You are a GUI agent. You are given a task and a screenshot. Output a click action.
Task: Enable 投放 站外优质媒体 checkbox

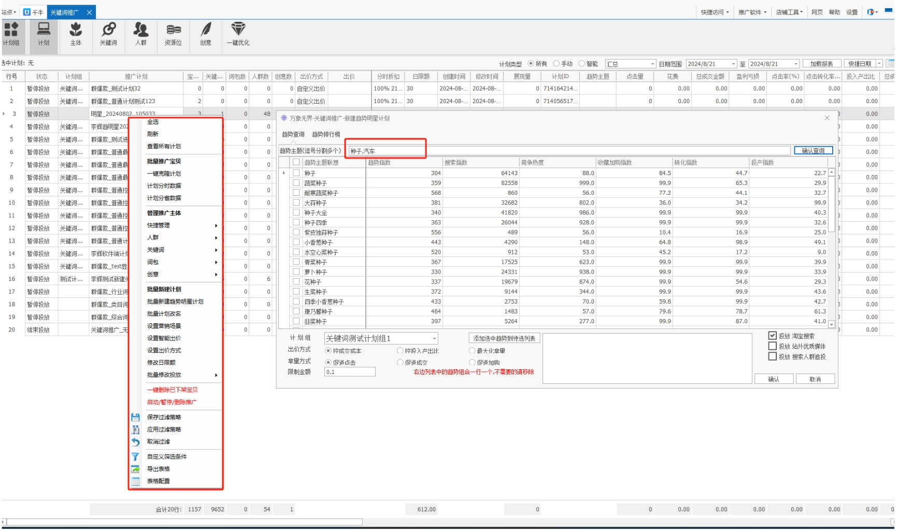(772, 346)
